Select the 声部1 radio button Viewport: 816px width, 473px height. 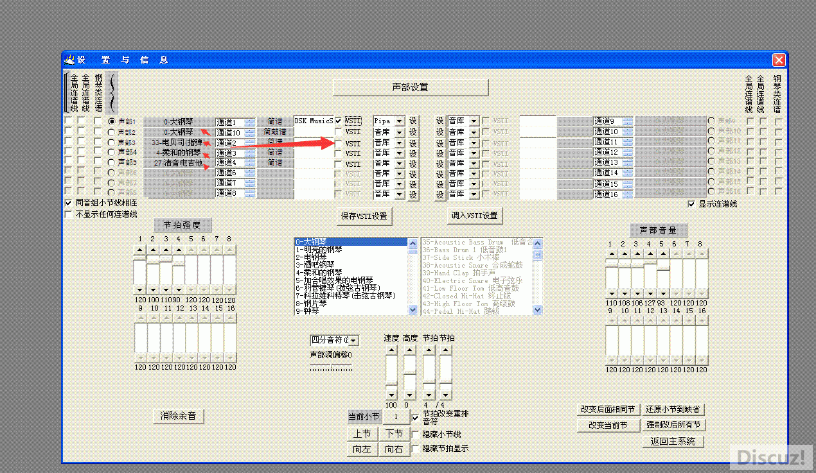112,121
